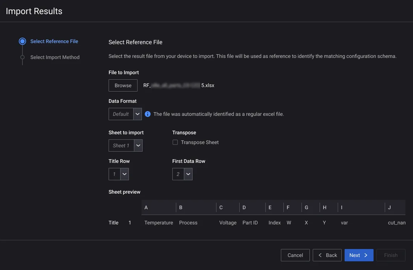413x270 pixels.
Task: Click the Browse button
Action: tap(123, 85)
